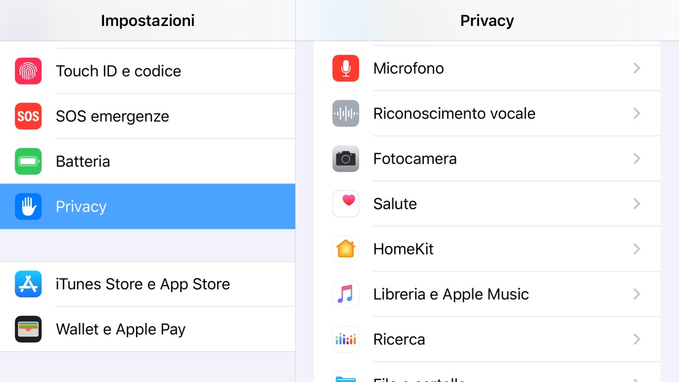Image resolution: width=679 pixels, height=382 pixels.
Task: Tap the Riconoscimento vocale waveform icon
Action: click(346, 113)
